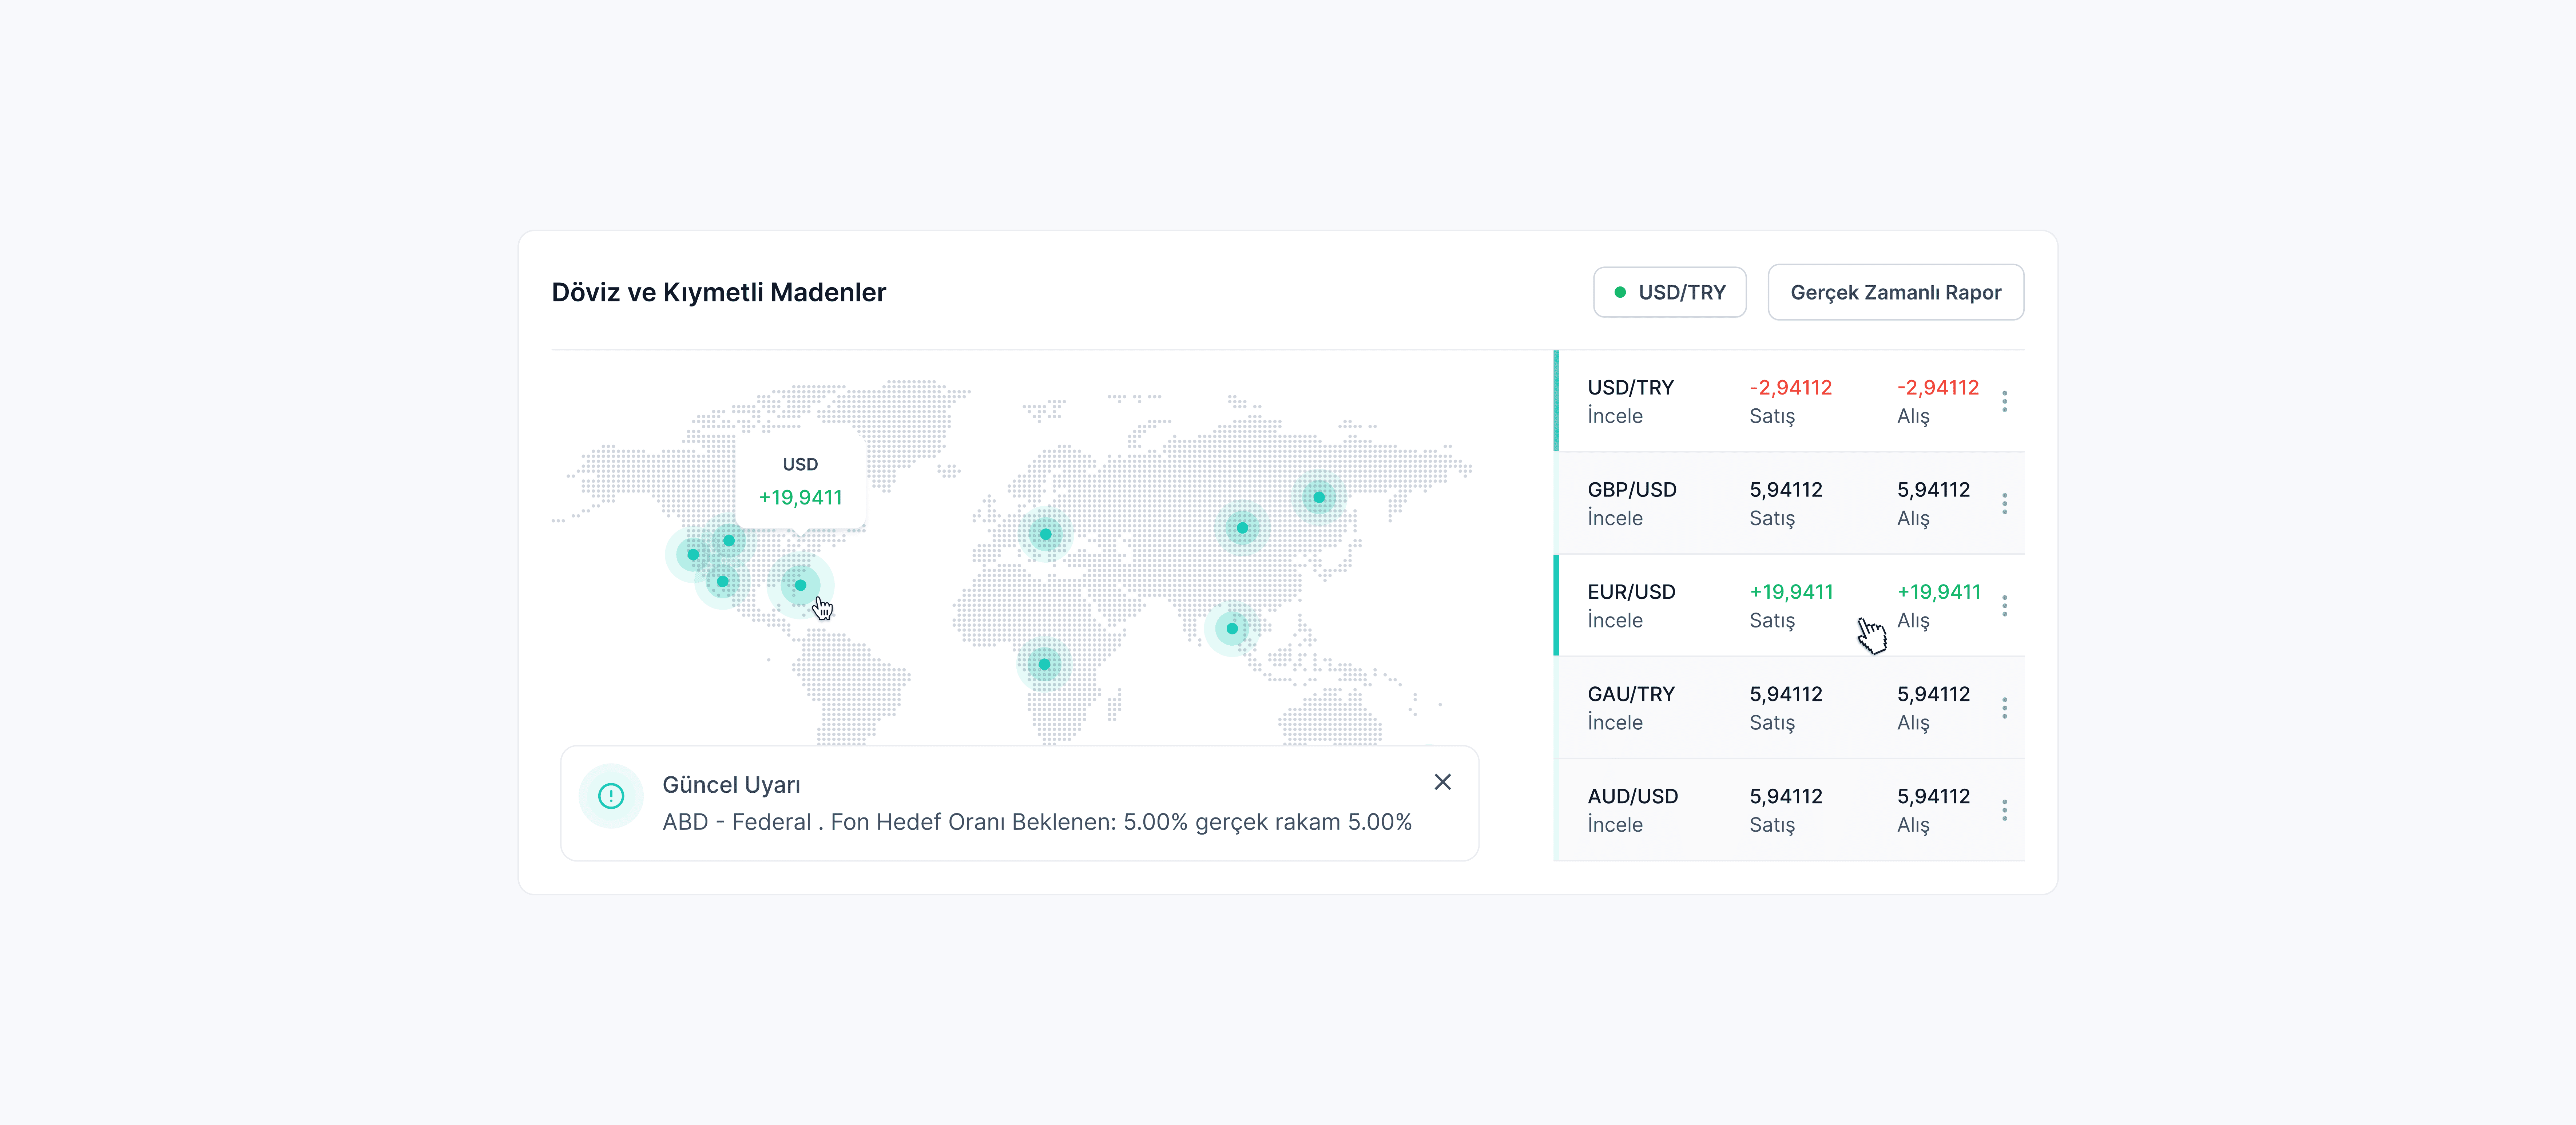The width and height of the screenshot is (2576, 1125).
Task: Click İncele under EUR/USD
Action: (x=1615, y=620)
